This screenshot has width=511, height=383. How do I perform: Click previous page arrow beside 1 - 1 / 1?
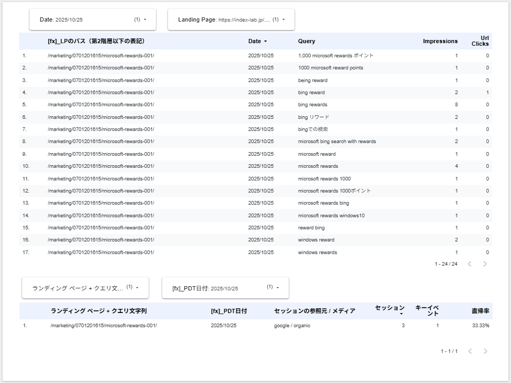469,351
